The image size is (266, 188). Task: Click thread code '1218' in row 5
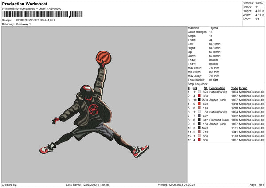click(235, 108)
